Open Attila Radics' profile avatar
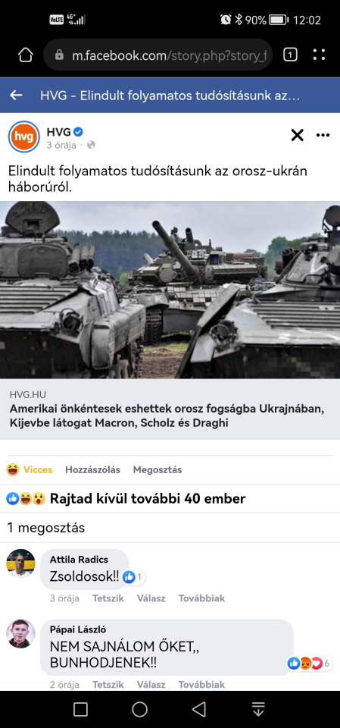The image size is (340, 728). point(20,563)
